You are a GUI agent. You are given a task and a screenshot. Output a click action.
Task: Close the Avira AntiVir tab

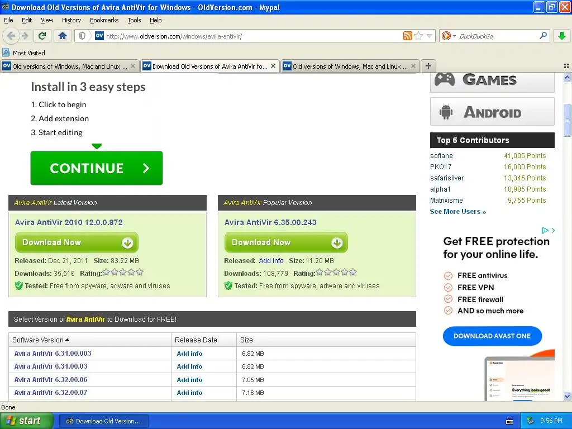tap(273, 66)
